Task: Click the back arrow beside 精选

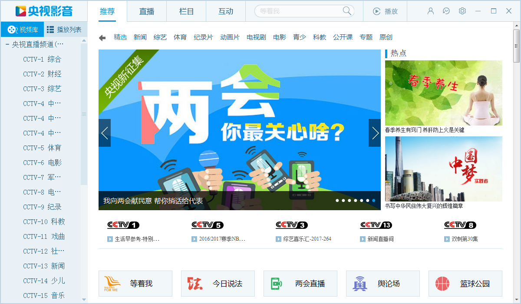Action: 102,38
